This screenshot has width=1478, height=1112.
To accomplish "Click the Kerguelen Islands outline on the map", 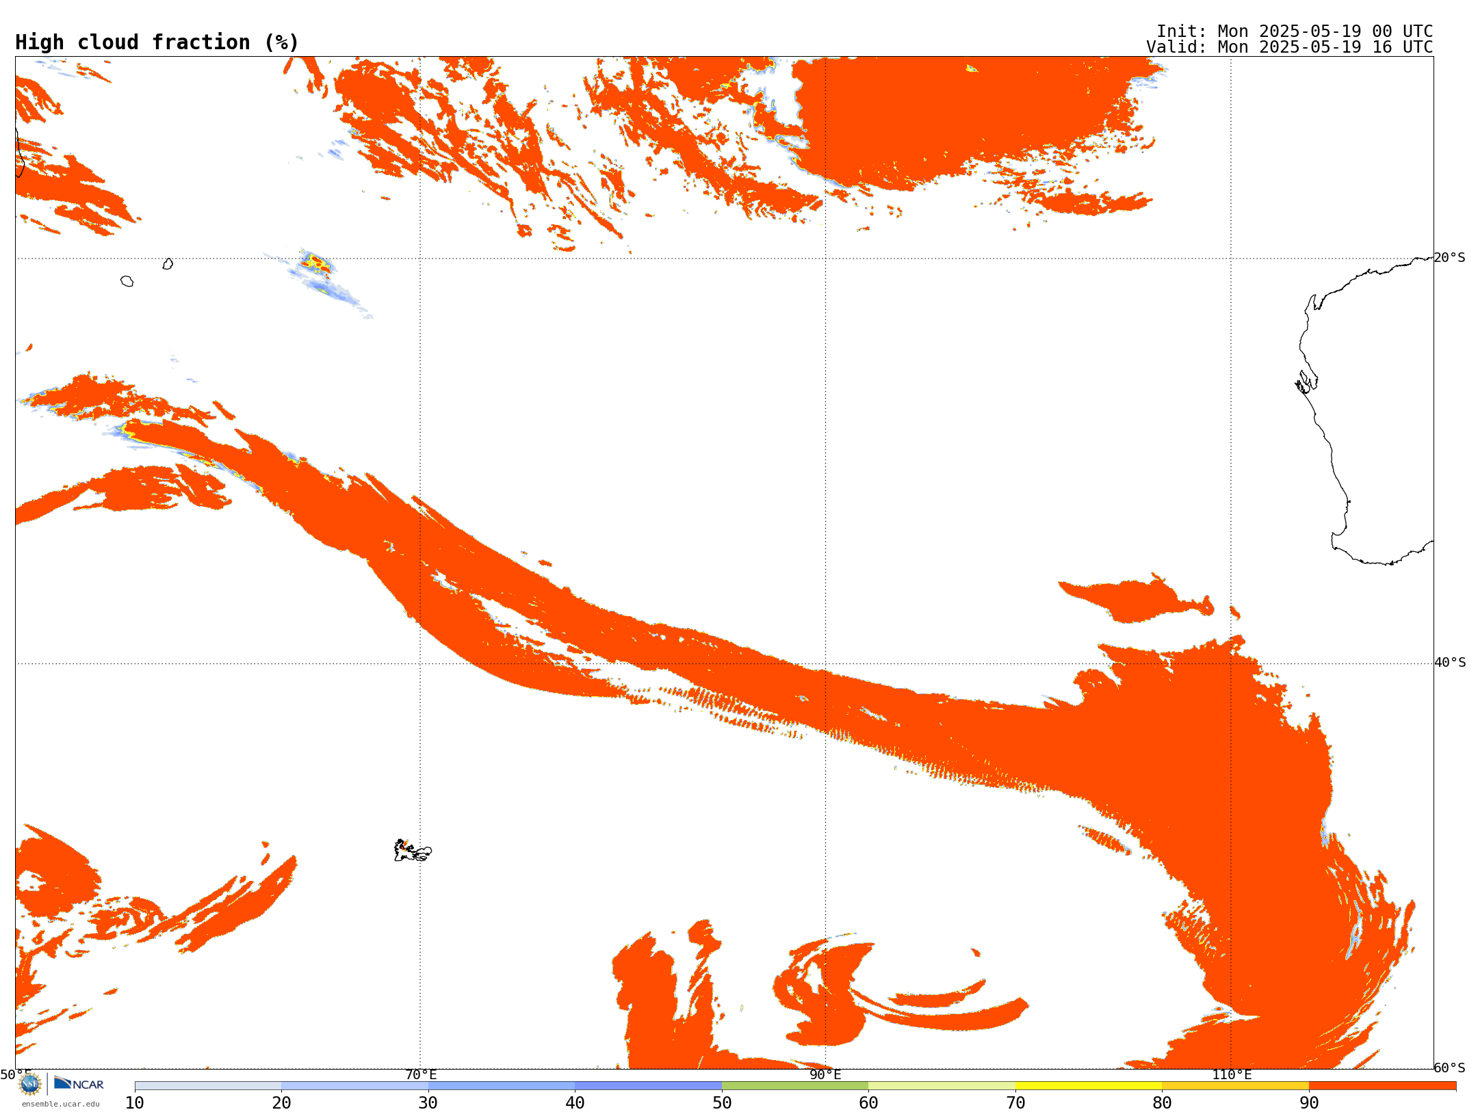I will pos(413,851).
